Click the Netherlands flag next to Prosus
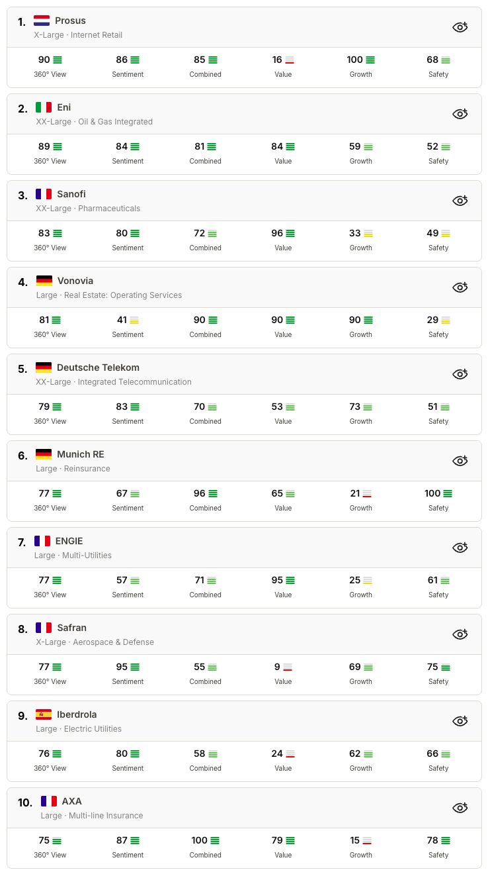 point(42,21)
